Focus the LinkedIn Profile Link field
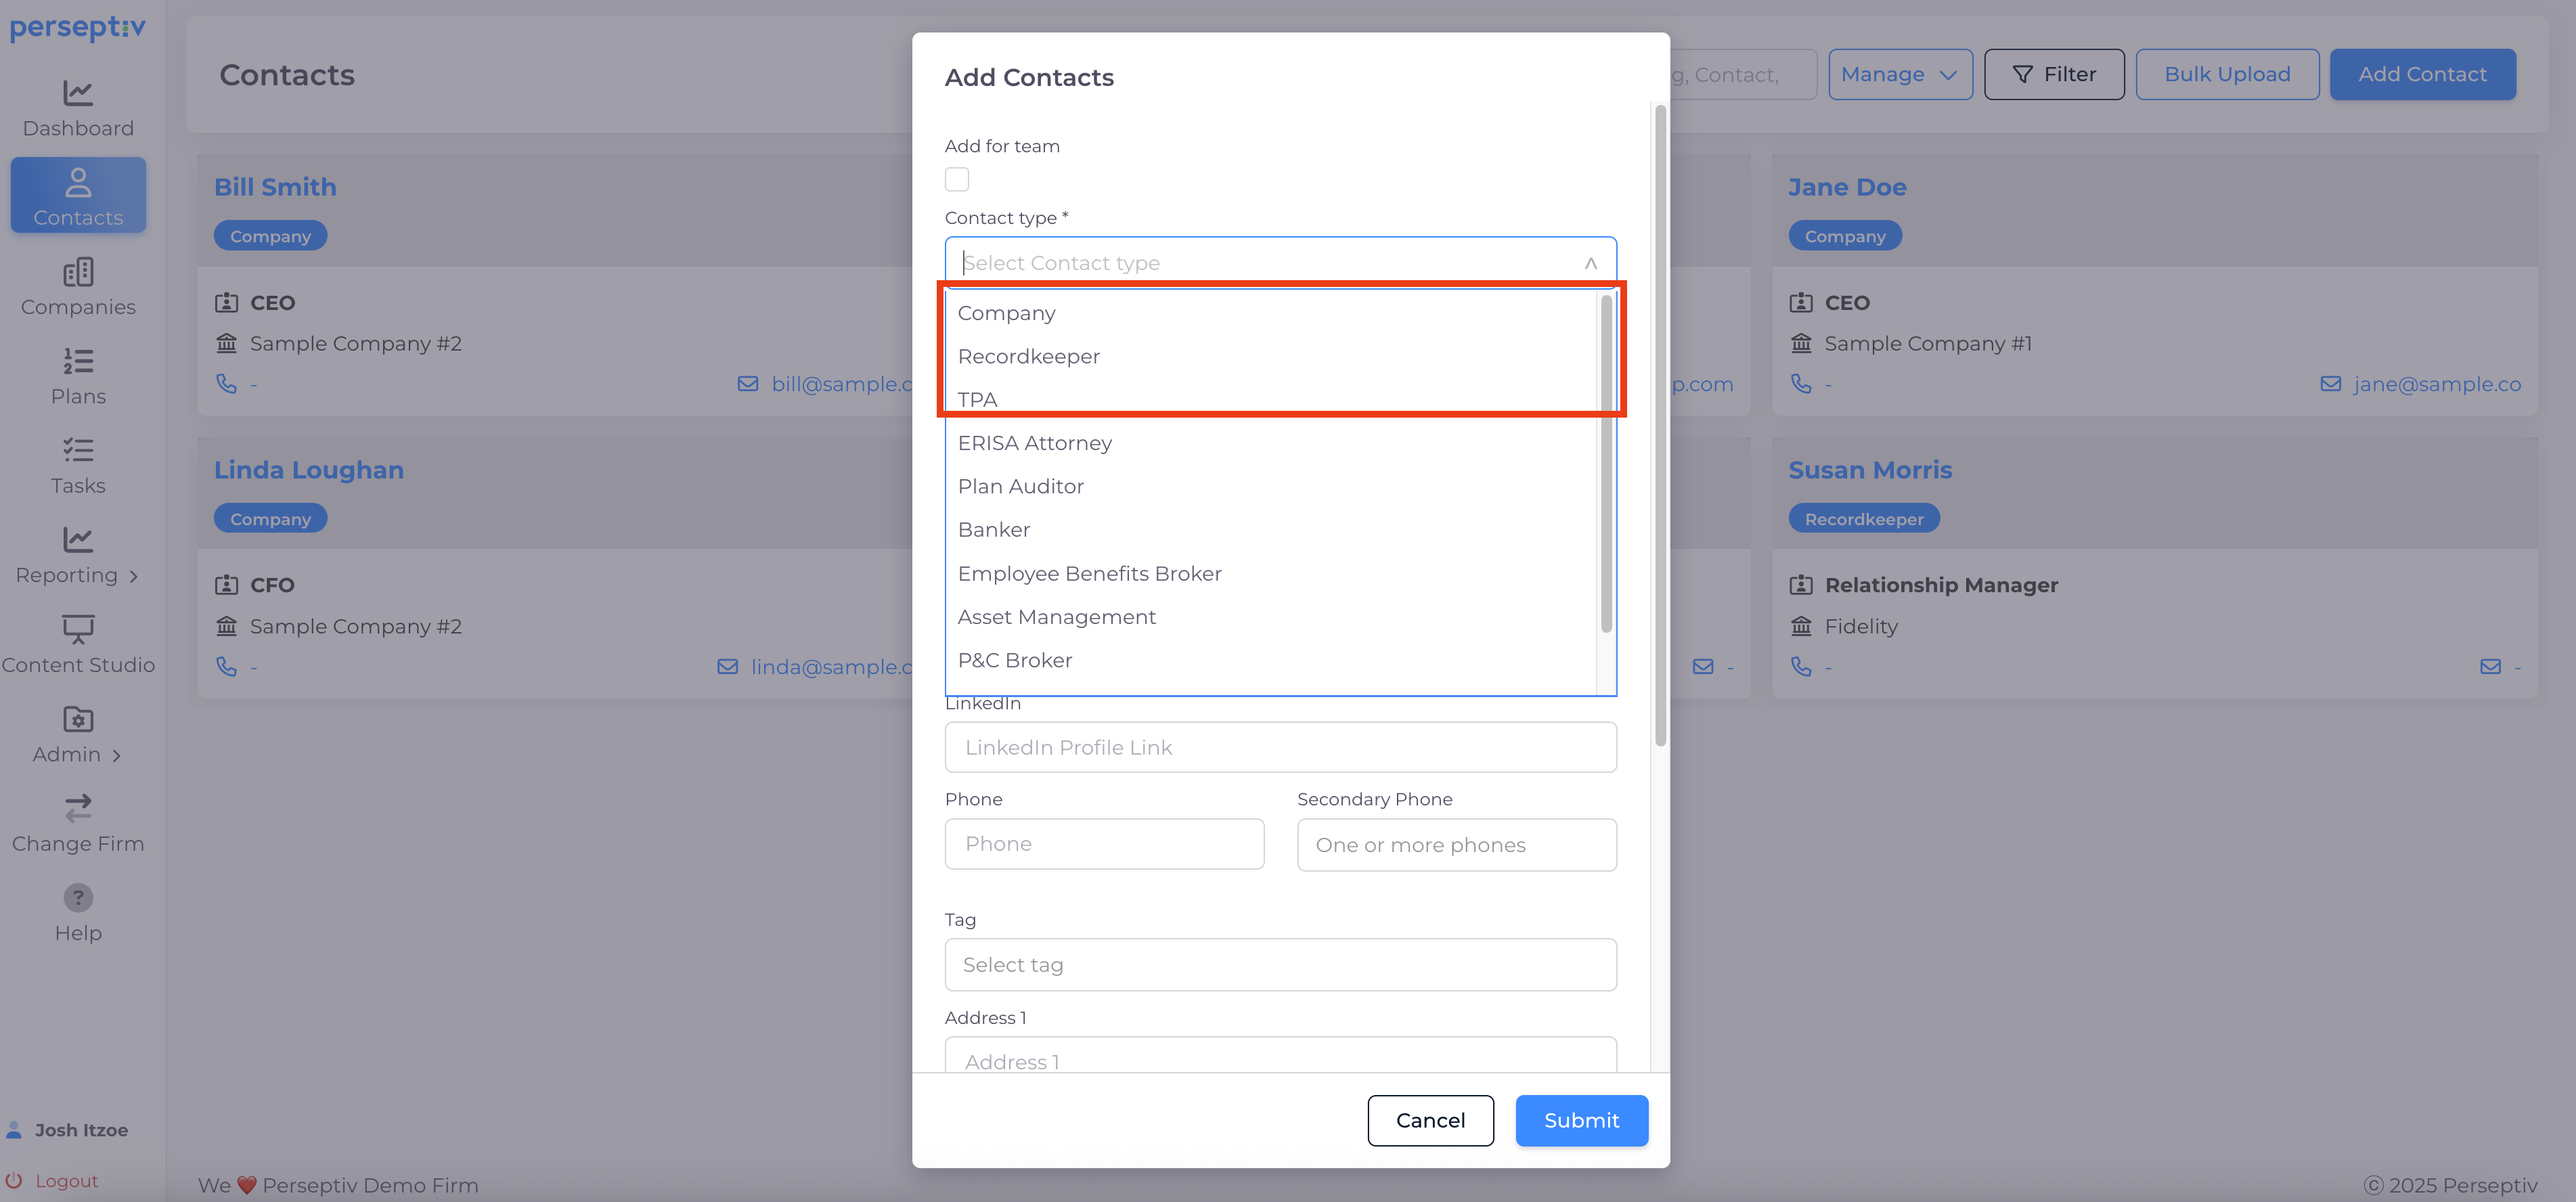2576x1202 pixels. (x=1280, y=747)
